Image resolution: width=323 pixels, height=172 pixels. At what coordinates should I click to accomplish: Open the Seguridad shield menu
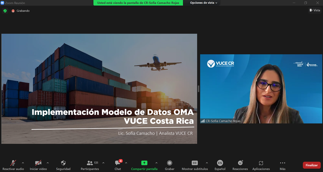[63, 165]
